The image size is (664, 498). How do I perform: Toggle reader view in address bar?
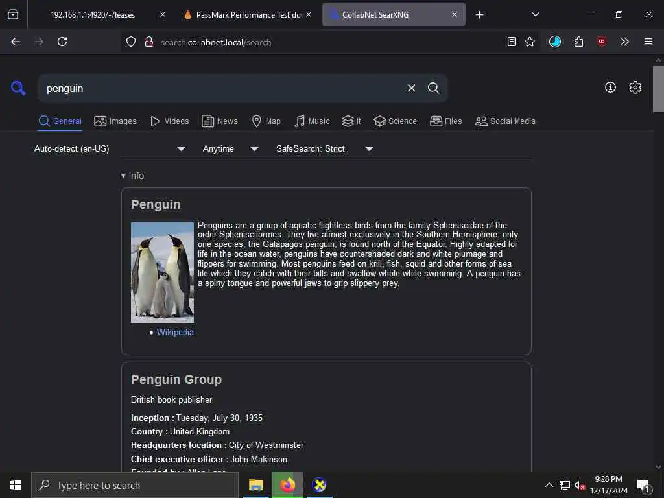[x=512, y=41]
